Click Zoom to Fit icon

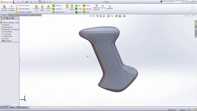click(x=90, y=16)
